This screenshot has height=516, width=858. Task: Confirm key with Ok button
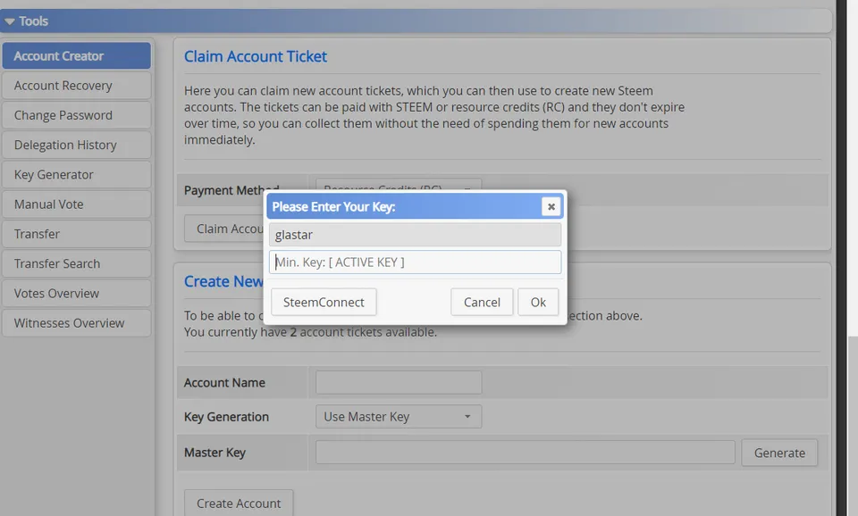[x=538, y=303]
